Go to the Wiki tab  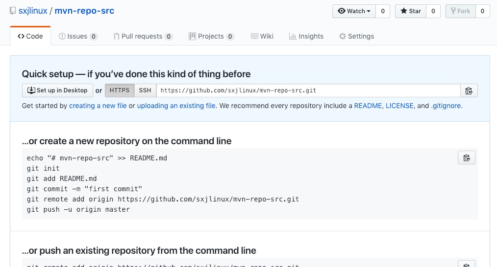262,36
